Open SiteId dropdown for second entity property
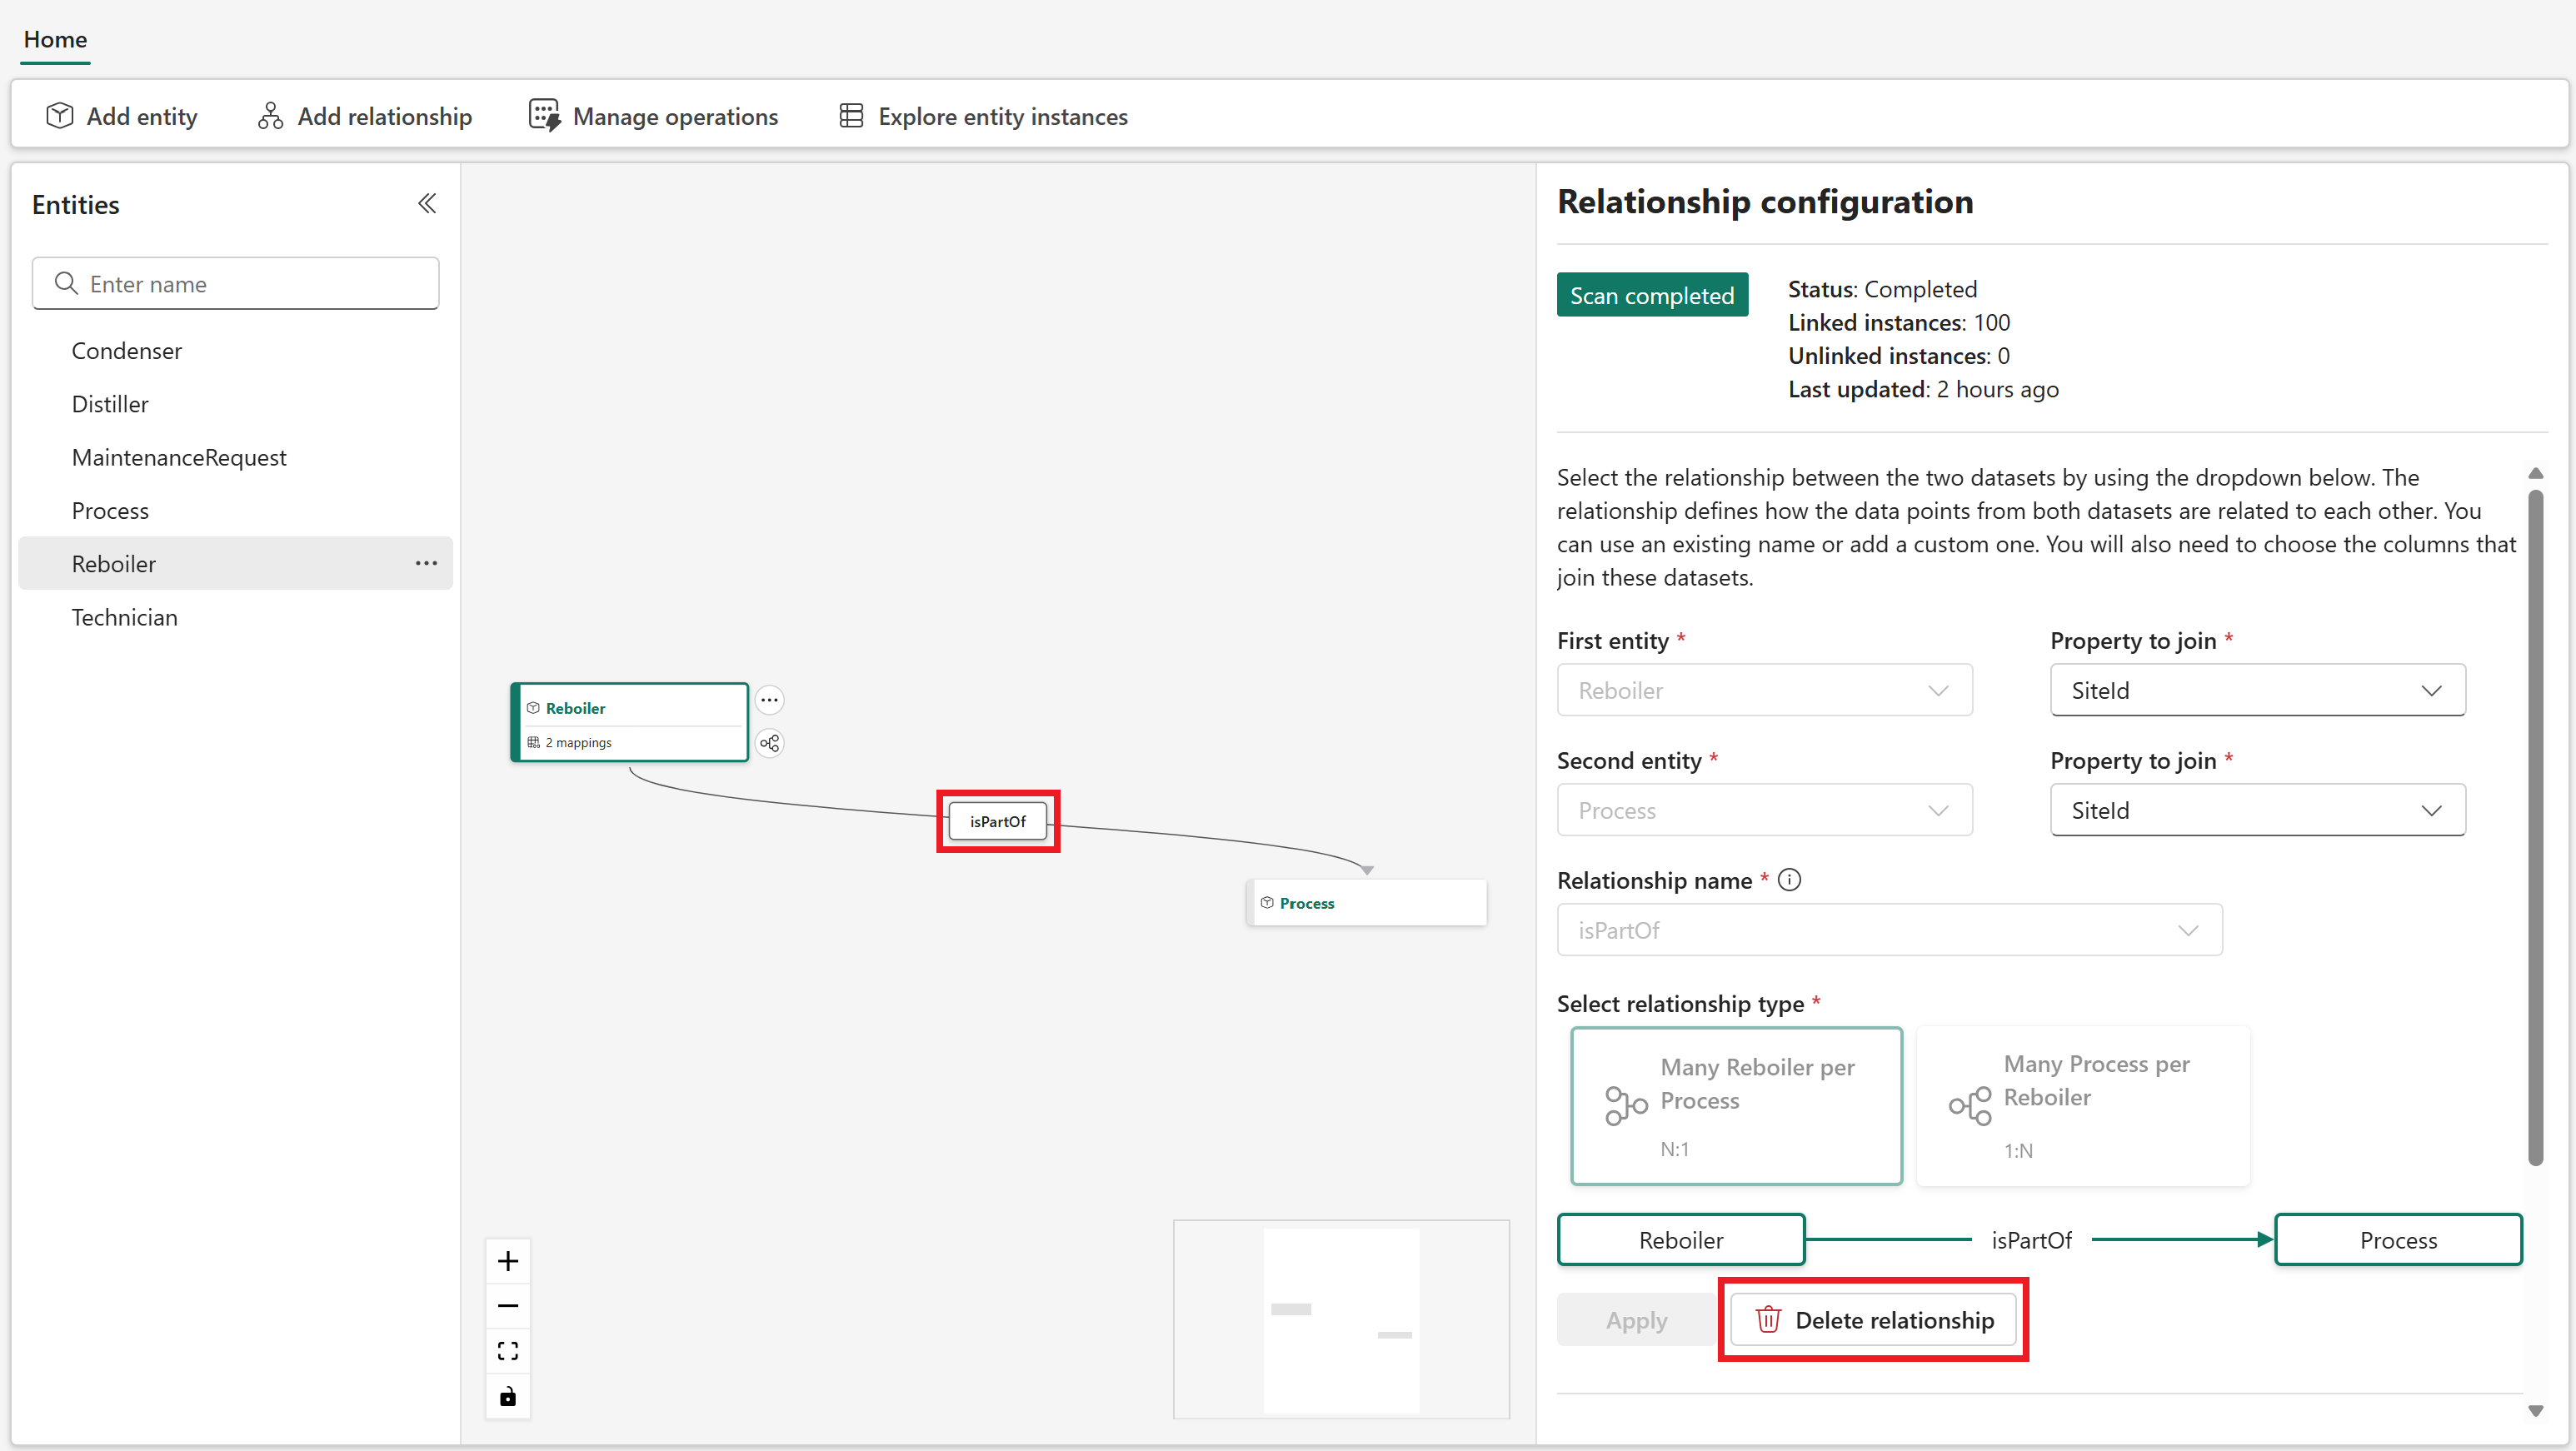This screenshot has width=2576, height=1451. pyautogui.click(x=2257, y=810)
